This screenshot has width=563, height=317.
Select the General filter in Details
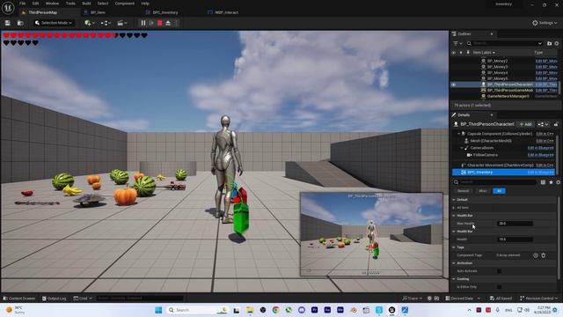click(x=464, y=191)
